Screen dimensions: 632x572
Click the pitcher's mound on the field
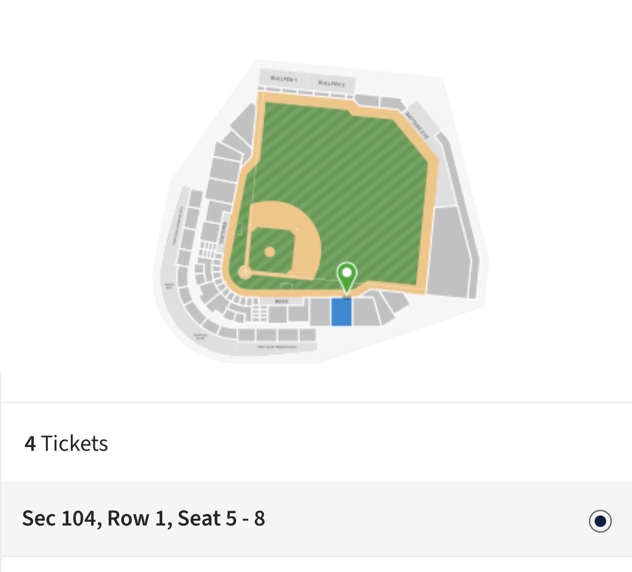pyautogui.click(x=270, y=252)
